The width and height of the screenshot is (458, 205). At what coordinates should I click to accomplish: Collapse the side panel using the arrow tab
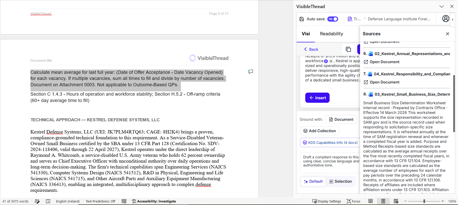(x=453, y=20)
